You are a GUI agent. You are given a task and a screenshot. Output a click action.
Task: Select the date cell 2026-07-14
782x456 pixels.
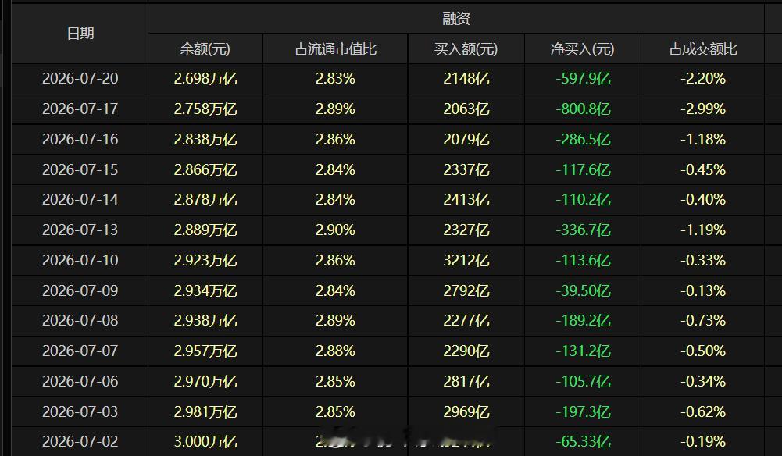(x=80, y=199)
